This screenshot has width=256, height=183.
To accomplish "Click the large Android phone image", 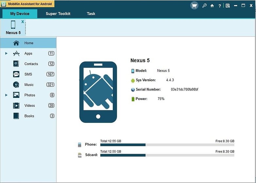I will [98, 92].
